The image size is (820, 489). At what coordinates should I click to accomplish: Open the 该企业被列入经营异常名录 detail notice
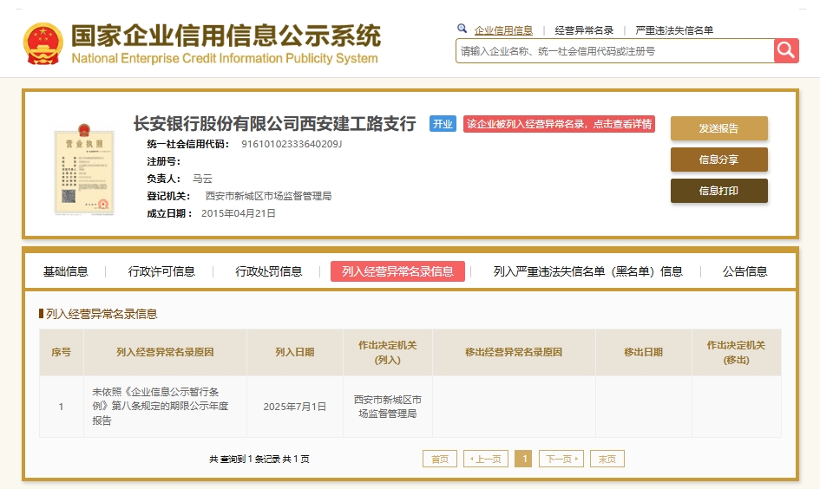(559, 124)
